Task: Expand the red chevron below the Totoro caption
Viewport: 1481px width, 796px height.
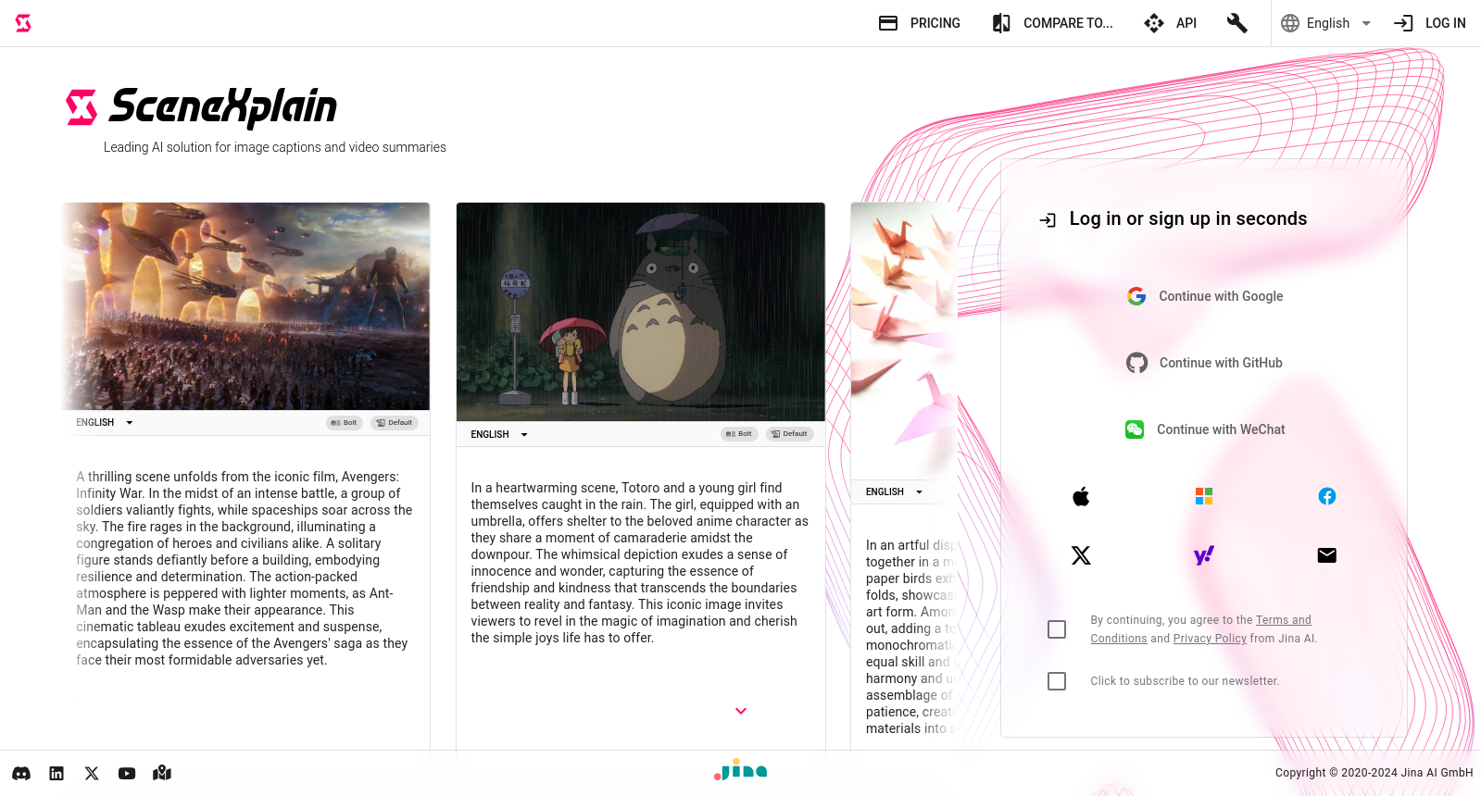Action: (741, 711)
